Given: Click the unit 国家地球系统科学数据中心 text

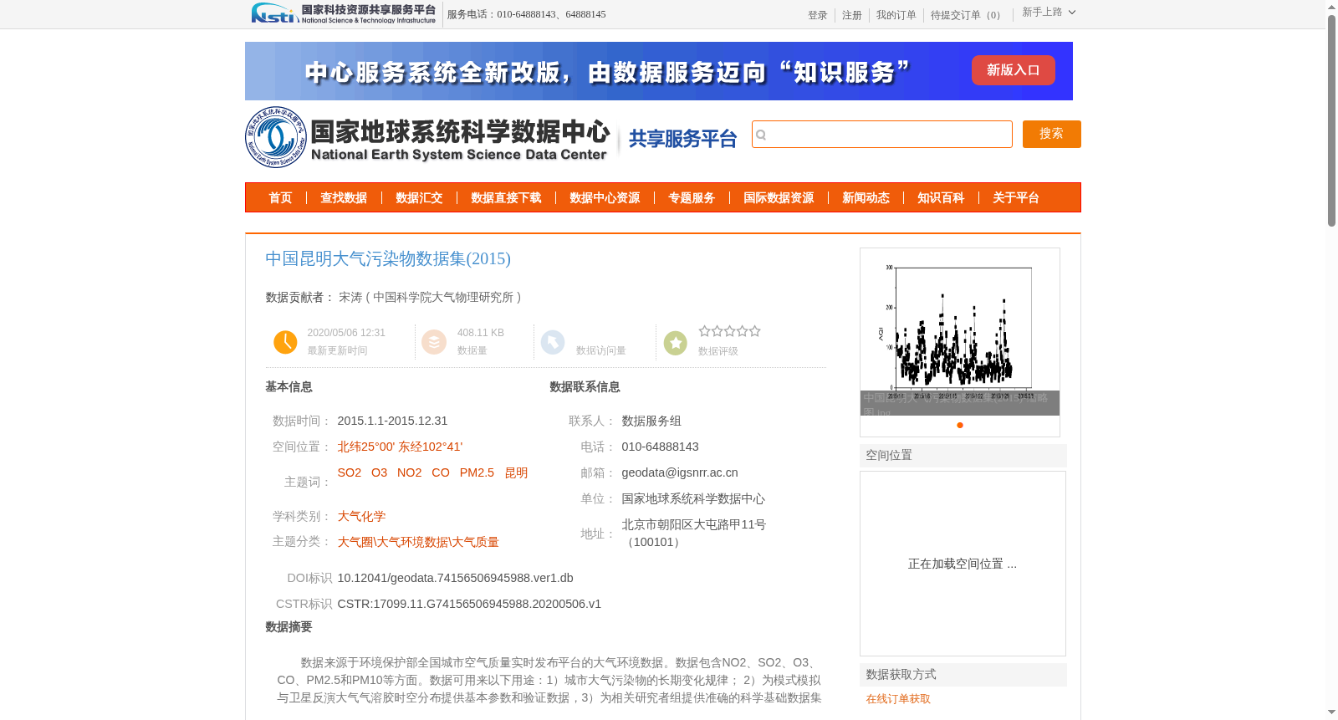Looking at the screenshot, I should pyautogui.click(x=693, y=498).
